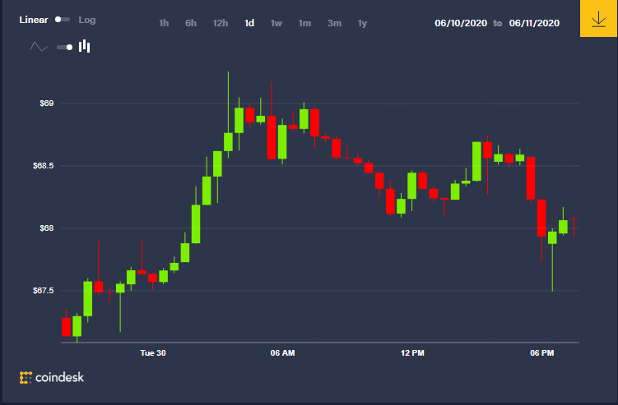Click the $68.5 price axis label
This screenshot has height=405, width=618.
pyautogui.click(x=44, y=166)
